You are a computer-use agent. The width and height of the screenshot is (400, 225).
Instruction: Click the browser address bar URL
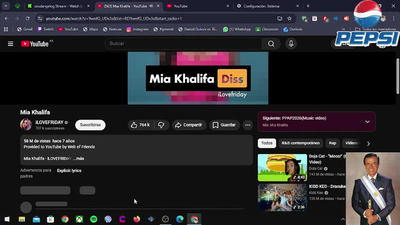pos(114,18)
